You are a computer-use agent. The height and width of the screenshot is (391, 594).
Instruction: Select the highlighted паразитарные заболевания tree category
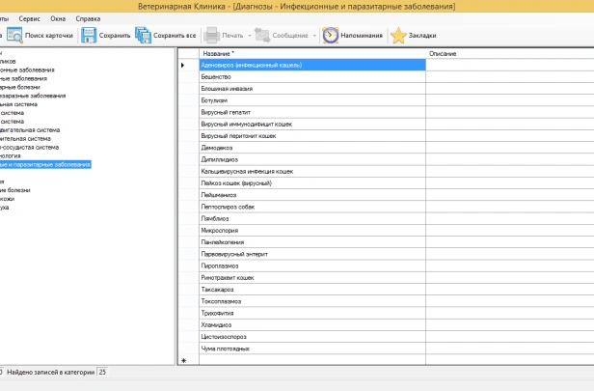[45, 164]
